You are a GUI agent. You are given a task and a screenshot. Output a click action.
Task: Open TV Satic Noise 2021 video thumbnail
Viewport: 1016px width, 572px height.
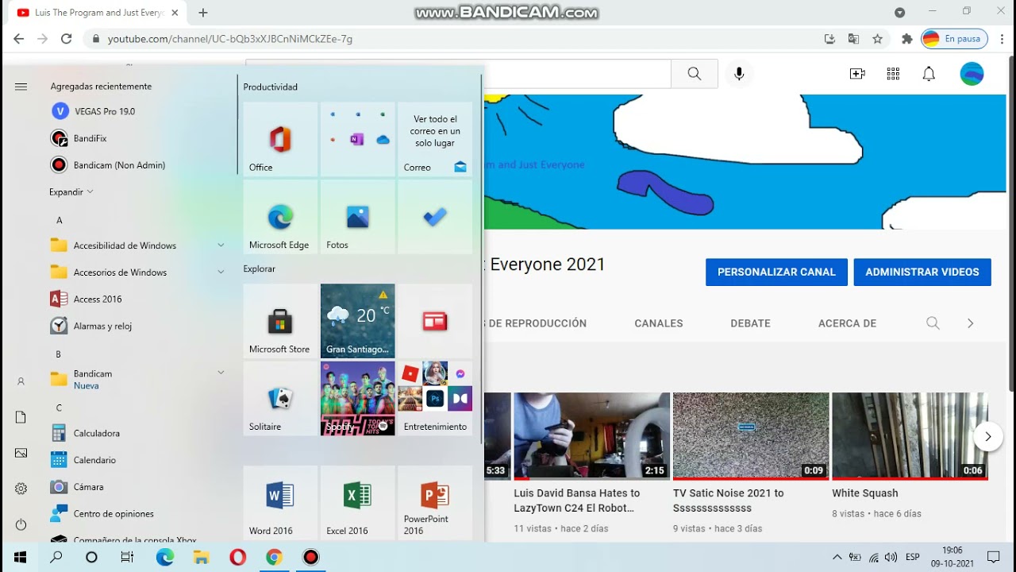[x=751, y=436]
